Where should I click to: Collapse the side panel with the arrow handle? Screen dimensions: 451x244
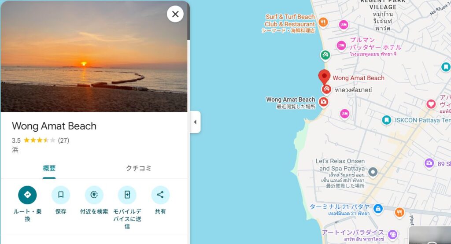[x=195, y=122]
